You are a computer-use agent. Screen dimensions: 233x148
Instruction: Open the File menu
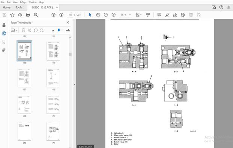(3, 2)
